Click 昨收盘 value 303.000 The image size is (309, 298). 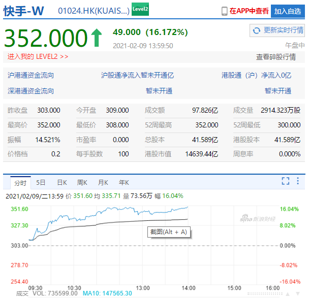pos(49,111)
